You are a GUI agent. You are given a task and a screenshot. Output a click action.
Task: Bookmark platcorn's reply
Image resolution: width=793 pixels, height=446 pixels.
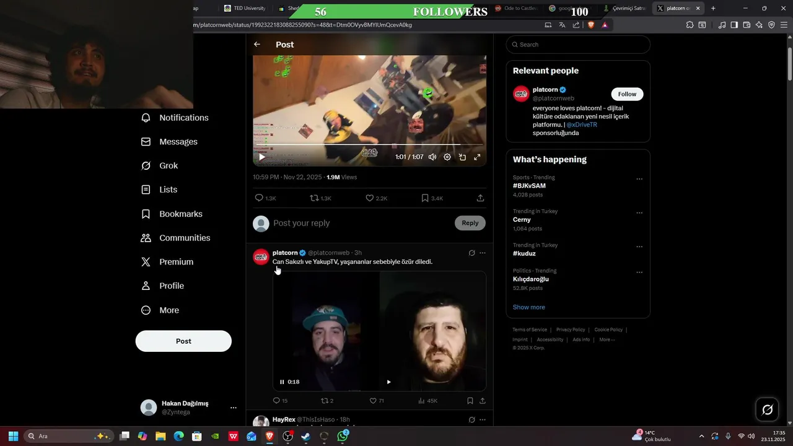[470, 401]
